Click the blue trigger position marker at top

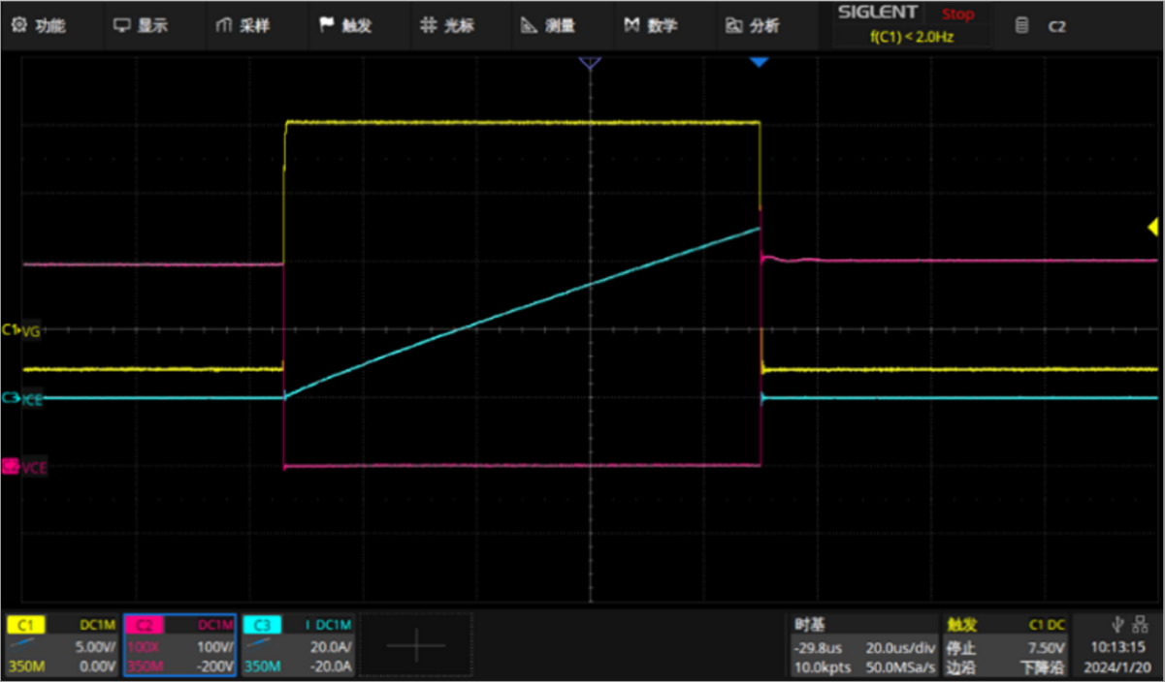click(760, 63)
